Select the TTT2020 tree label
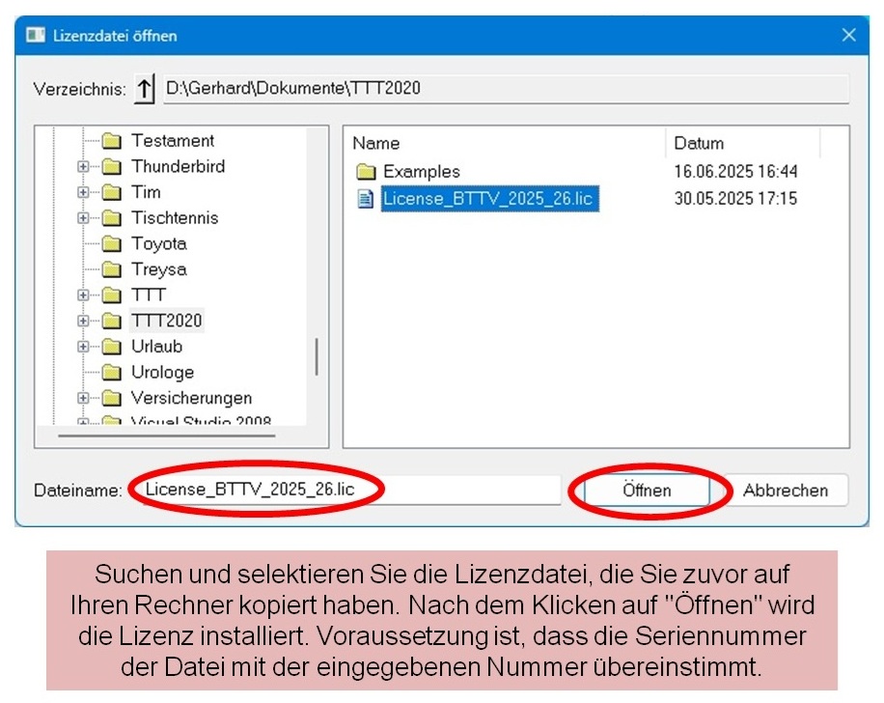Image resolution: width=884 pixels, height=703 pixels. coord(166,321)
